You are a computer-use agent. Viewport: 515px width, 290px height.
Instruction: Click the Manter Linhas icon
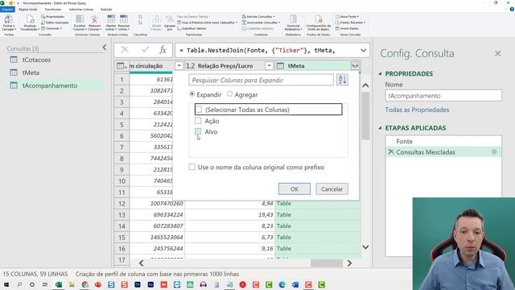[x=111, y=19]
